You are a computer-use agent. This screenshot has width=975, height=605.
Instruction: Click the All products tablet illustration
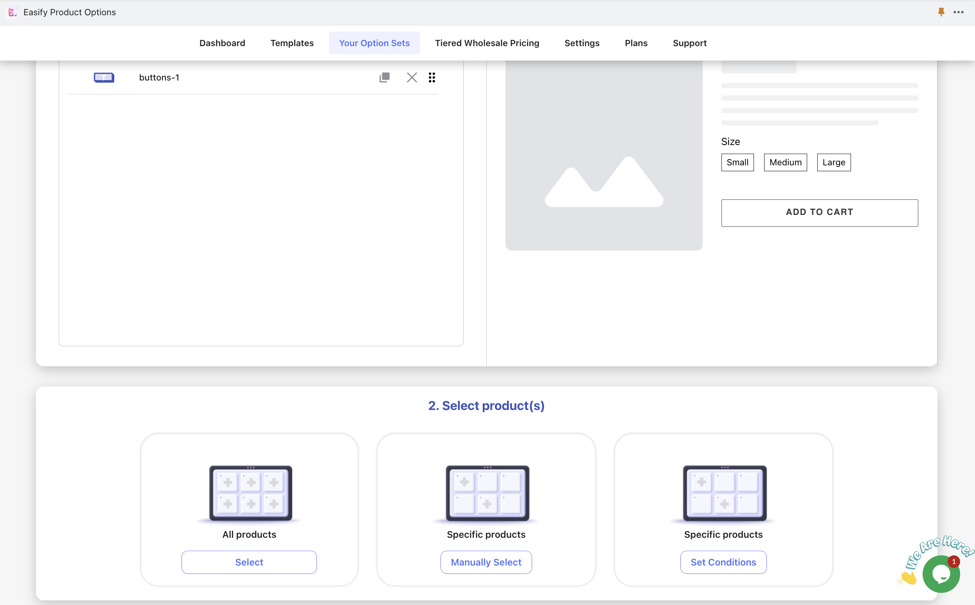click(x=250, y=493)
